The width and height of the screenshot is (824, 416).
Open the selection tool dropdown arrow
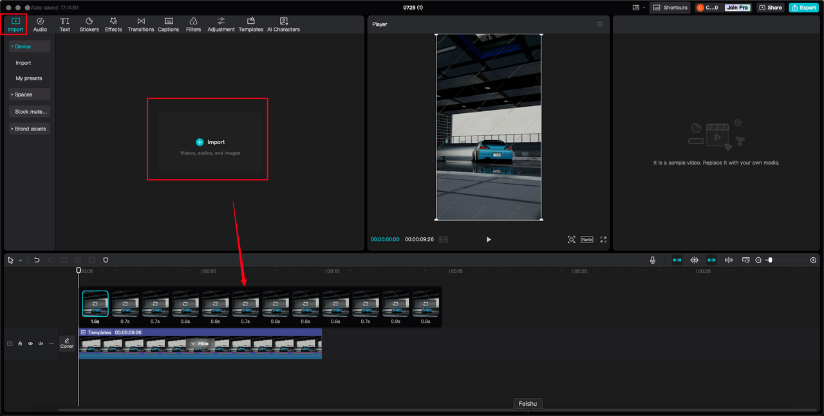coord(21,260)
